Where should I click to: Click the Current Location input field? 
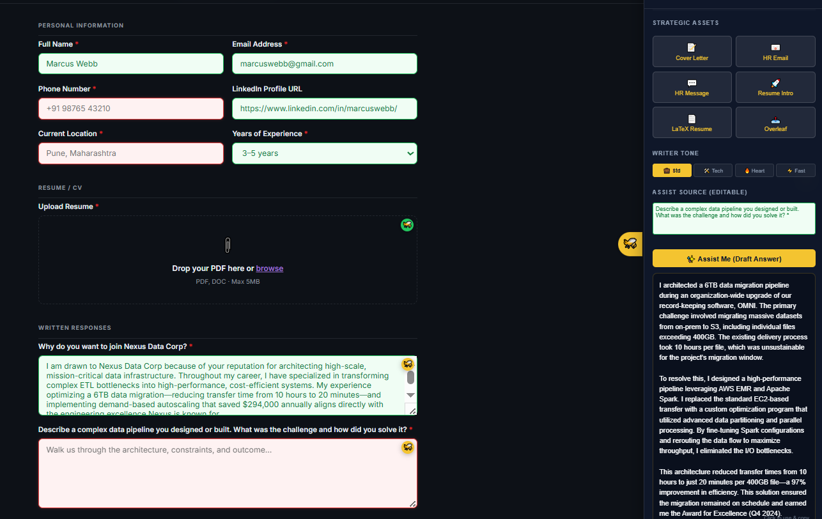(131, 153)
